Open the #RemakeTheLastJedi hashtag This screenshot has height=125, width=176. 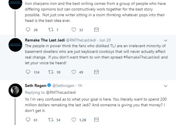pos(141,57)
